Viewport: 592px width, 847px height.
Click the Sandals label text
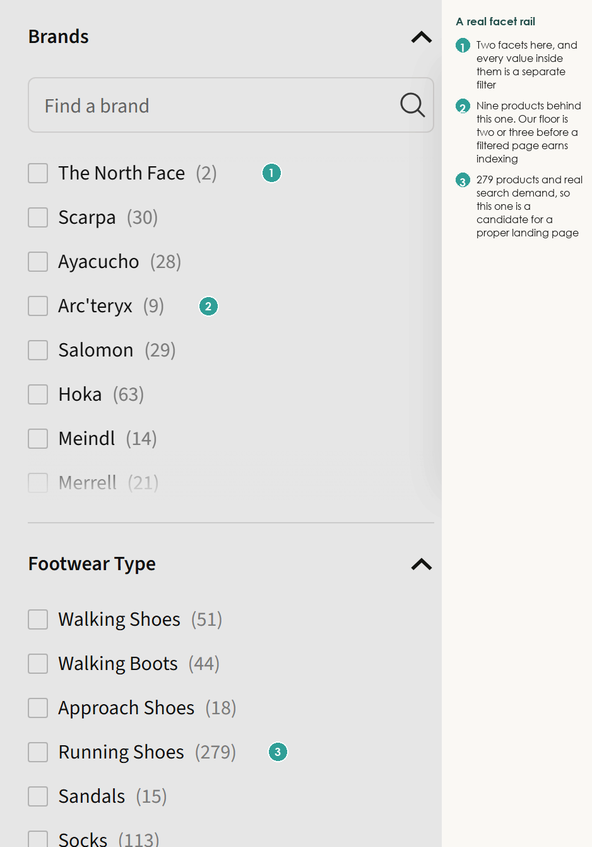[x=92, y=796]
